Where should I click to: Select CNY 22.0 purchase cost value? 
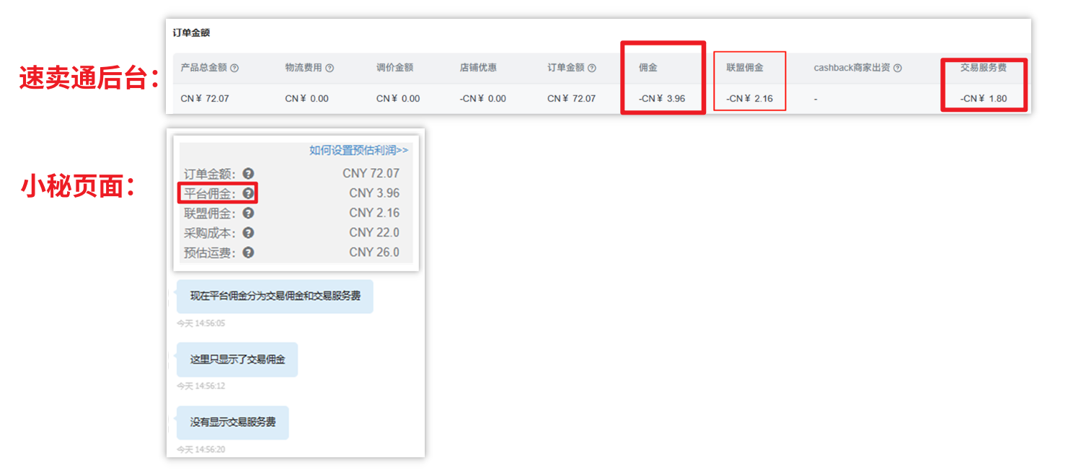374,232
